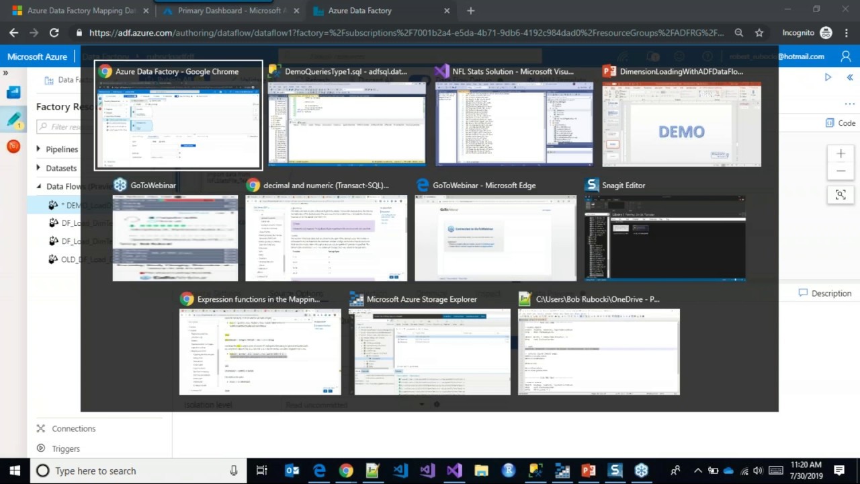Click the Microsoft Azure header title
This screenshot has width=860, height=484.
tap(37, 56)
